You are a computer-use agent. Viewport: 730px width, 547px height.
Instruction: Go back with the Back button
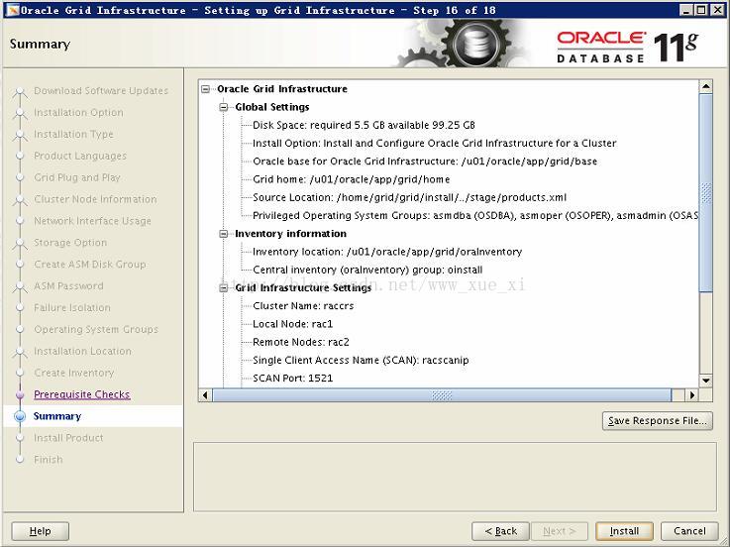coord(500,531)
